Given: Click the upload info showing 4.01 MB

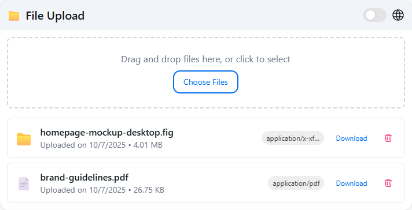Looking at the screenshot, I should (x=101, y=145).
